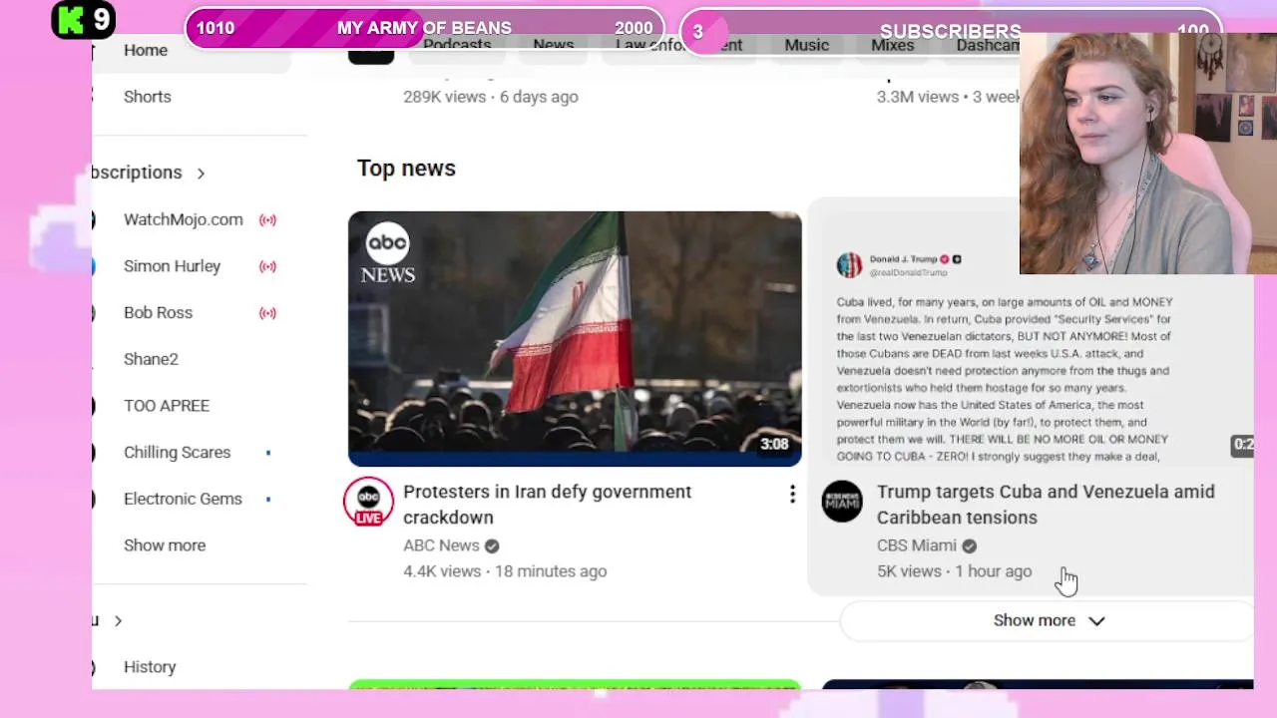Image resolution: width=1277 pixels, height=718 pixels.
Task: Click the streamer webcam overlay
Action: point(1147,153)
